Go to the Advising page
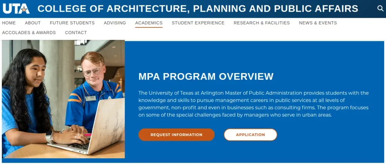The image size is (386, 165). tap(115, 23)
